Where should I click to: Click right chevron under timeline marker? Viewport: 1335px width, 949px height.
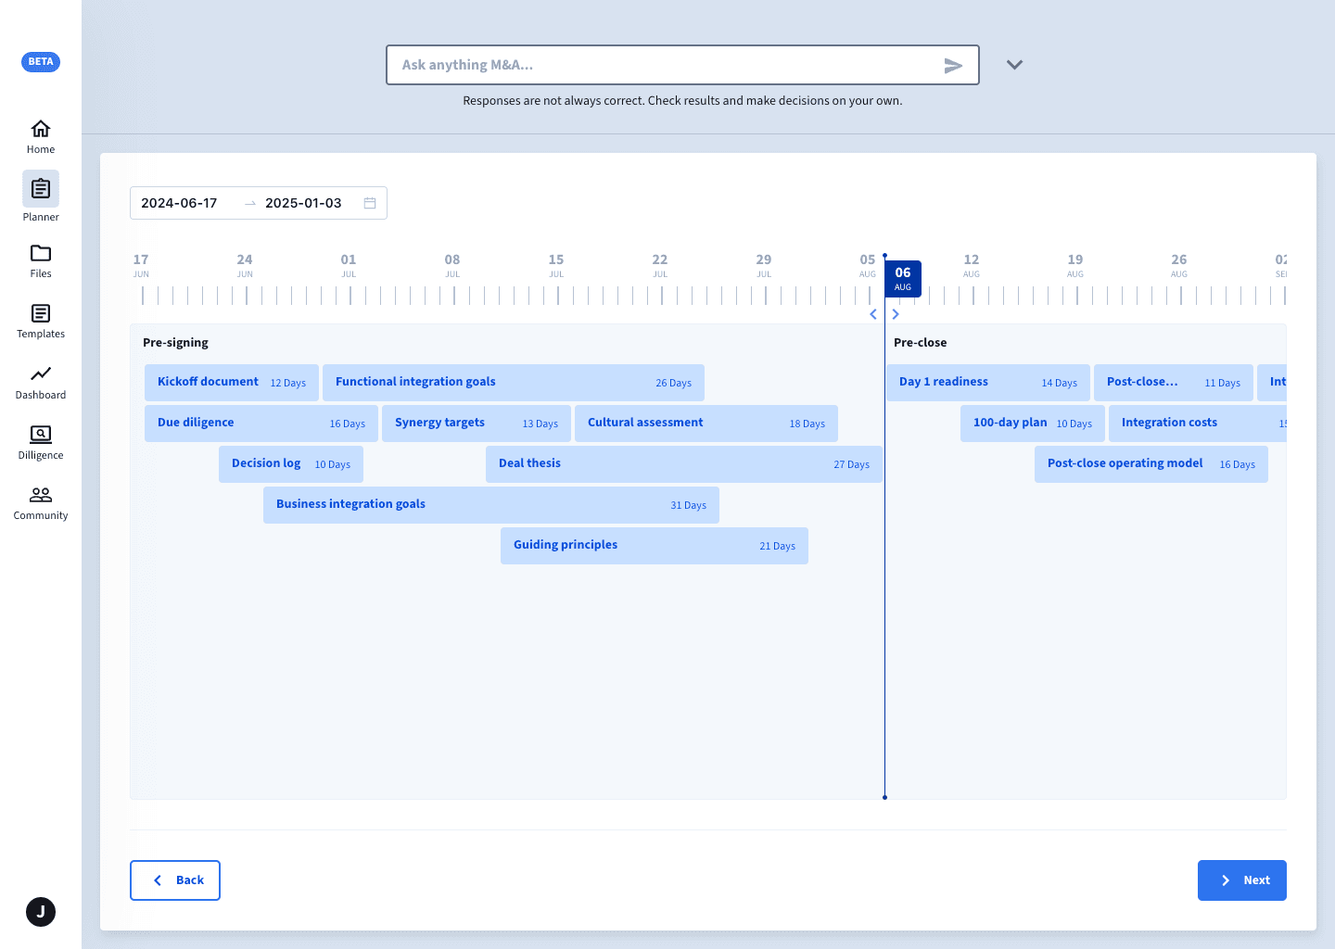896,314
